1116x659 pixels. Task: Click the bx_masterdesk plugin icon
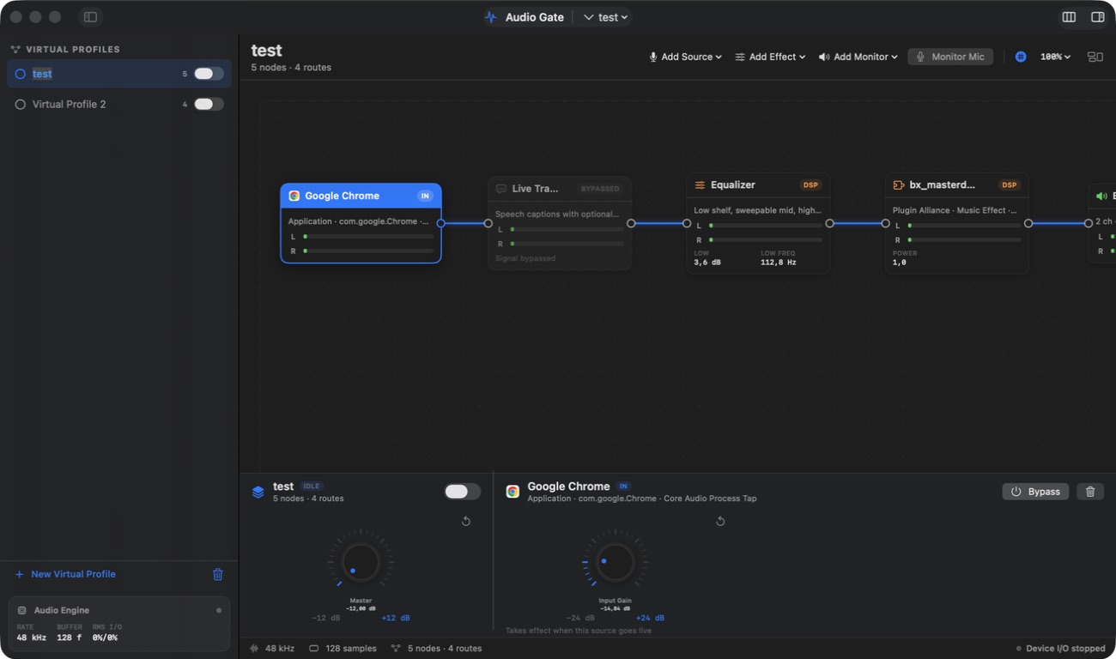[899, 184]
